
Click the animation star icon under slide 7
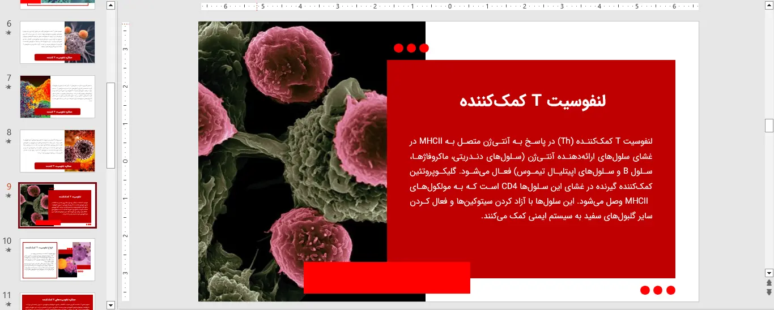point(8,87)
